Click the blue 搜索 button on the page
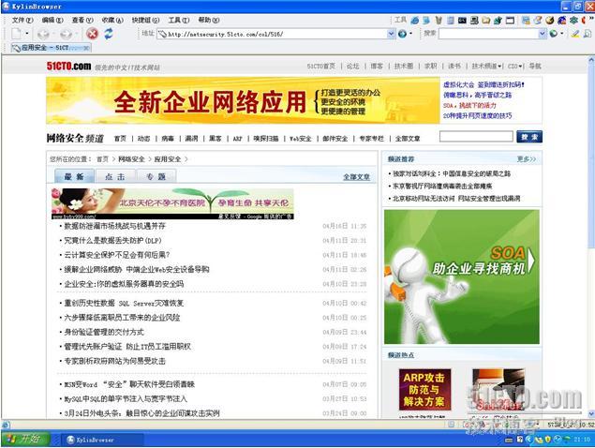Image resolution: width=595 pixels, height=448 pixels. (x=529, y=137)
